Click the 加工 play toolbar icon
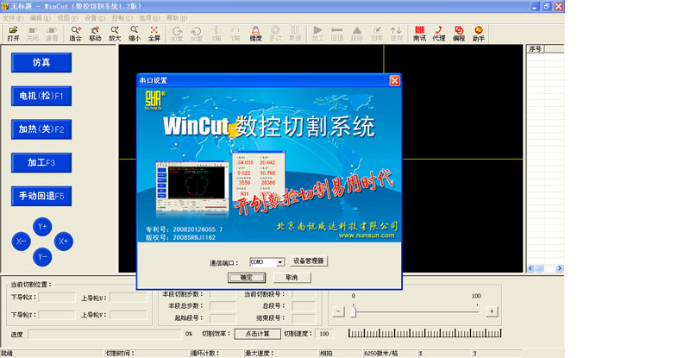 [317, 34]
